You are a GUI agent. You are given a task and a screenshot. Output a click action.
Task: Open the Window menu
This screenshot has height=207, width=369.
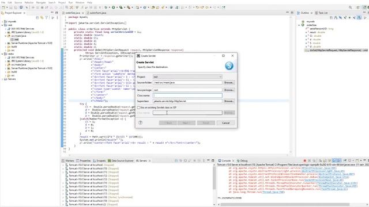coord(80,2)
